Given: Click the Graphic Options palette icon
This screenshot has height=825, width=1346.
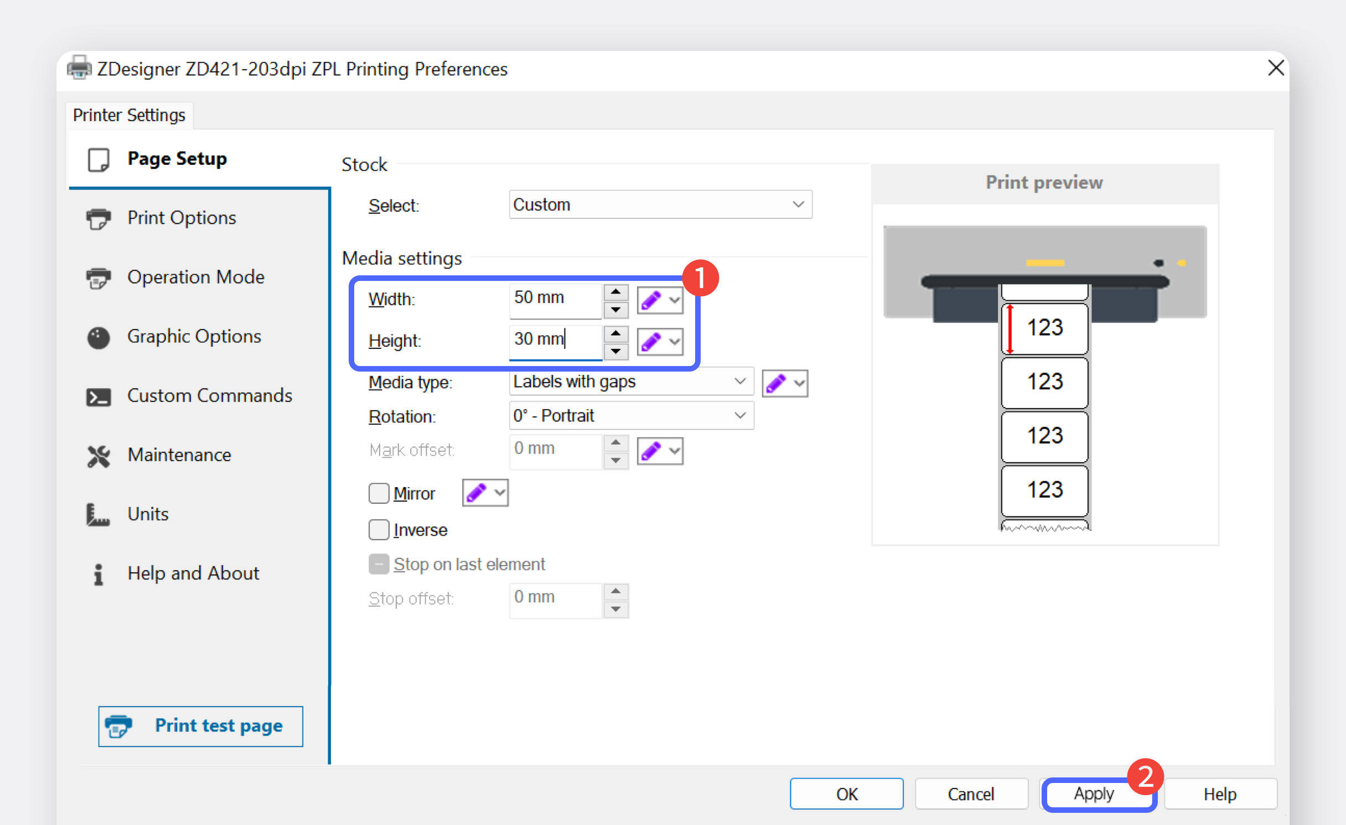Looking at the screenshot, I should coord(99,337).
